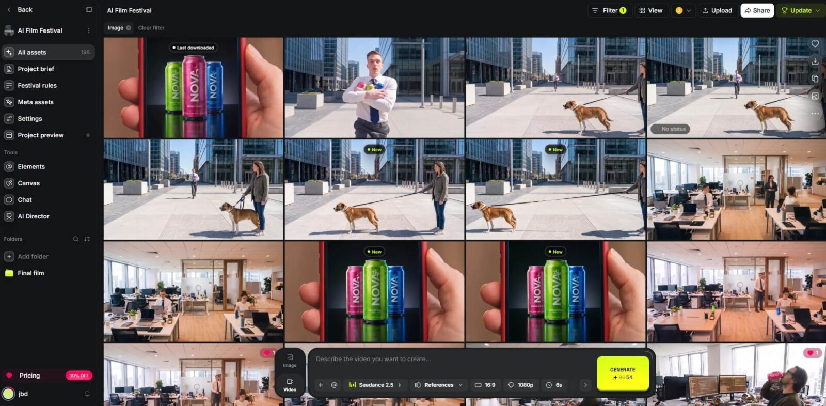Change the 1080p resolution setting
The height and width of the screenshot is (406, 826).
pyautogui.click(x=520, y=385)
